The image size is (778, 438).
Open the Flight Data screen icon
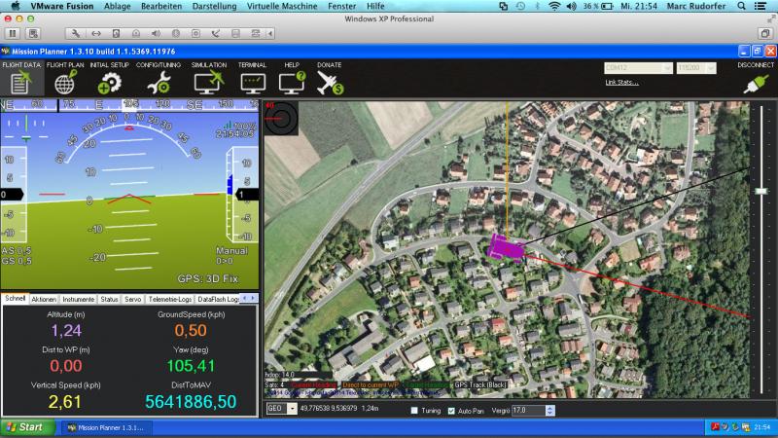(x=20, y=83)
